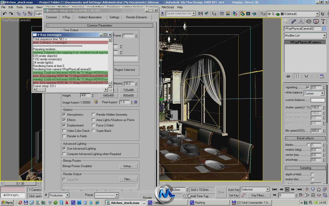329x206 pixels.
Task: Click Go to End playback button
Action: [x=299, y=190]
